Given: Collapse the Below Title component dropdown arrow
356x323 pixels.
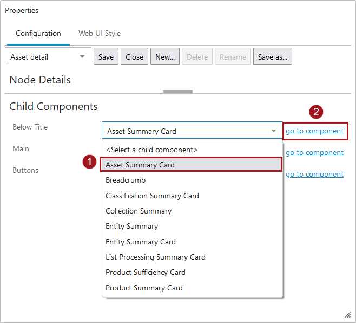Looking at the screenshot, I should 273,131.
